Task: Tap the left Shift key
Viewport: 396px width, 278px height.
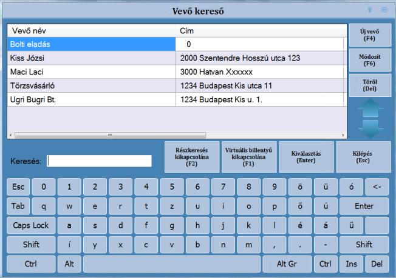Action: point(31,245)
